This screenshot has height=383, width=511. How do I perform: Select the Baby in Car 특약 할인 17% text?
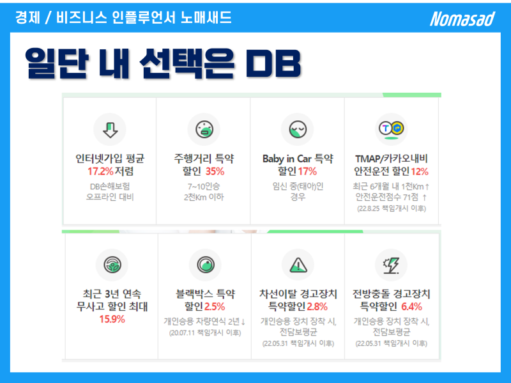[x=298, y=165]
